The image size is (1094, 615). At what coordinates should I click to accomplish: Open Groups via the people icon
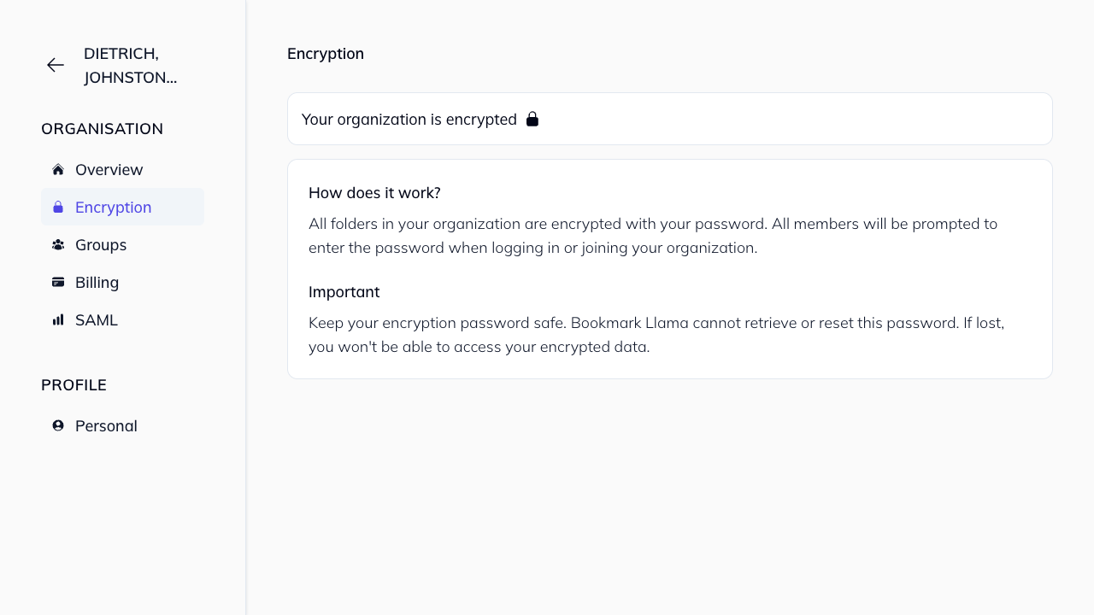(x=56, y=244)
